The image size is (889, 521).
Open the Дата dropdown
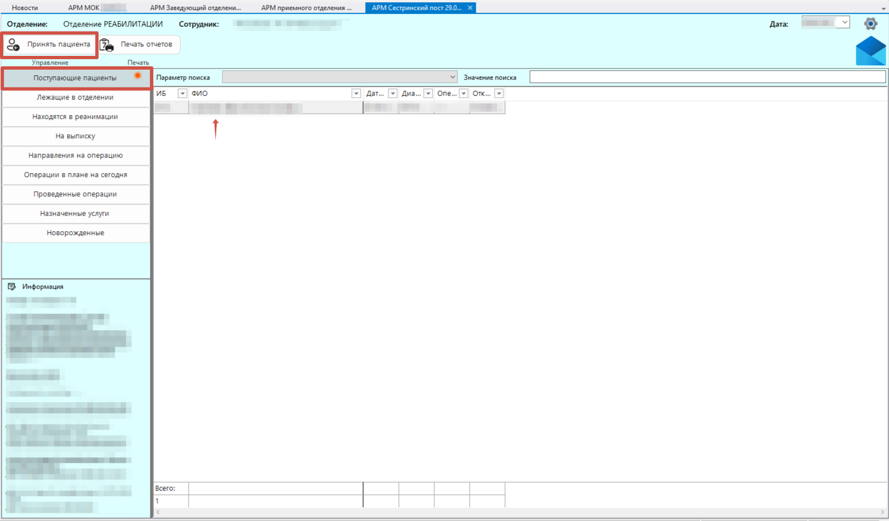point(844,23)
